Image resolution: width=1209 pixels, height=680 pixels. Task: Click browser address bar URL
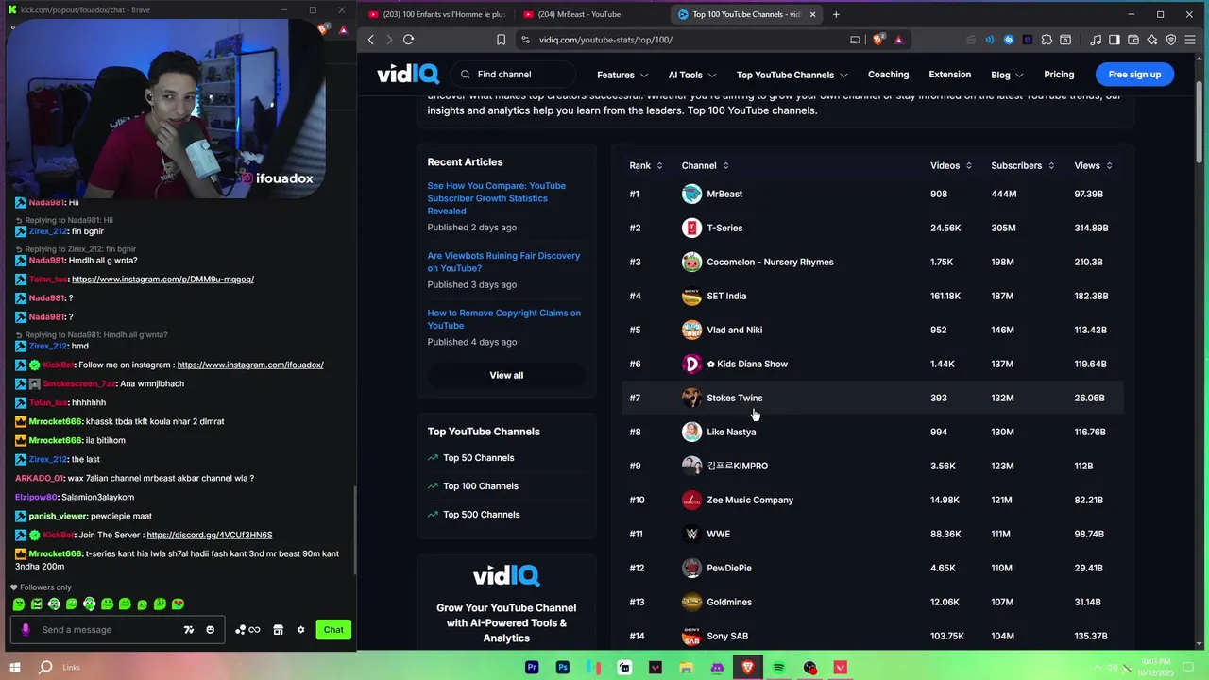click(x=605, y=40)
